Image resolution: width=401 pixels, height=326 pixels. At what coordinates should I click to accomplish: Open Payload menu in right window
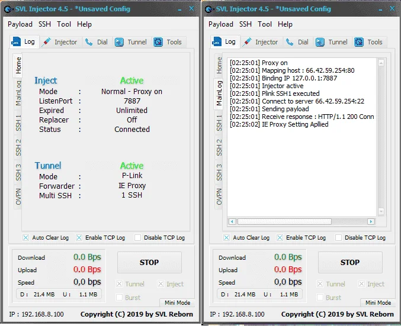[x=221, y=24]
